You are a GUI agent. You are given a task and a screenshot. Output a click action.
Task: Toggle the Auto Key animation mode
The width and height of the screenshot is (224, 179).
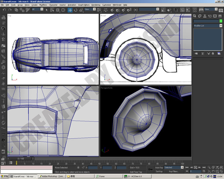tap(159, 168)
